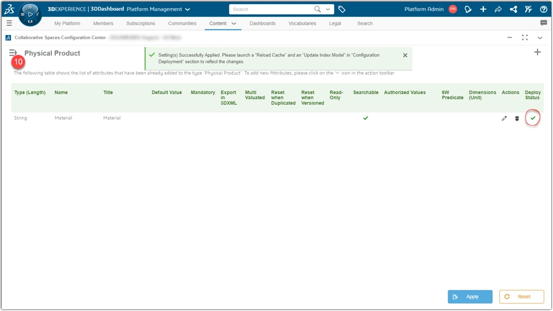553x311 pixels.
Task: Click the 3DEXPERIENCE | 3DDashboard brand title
Action: 86,9
